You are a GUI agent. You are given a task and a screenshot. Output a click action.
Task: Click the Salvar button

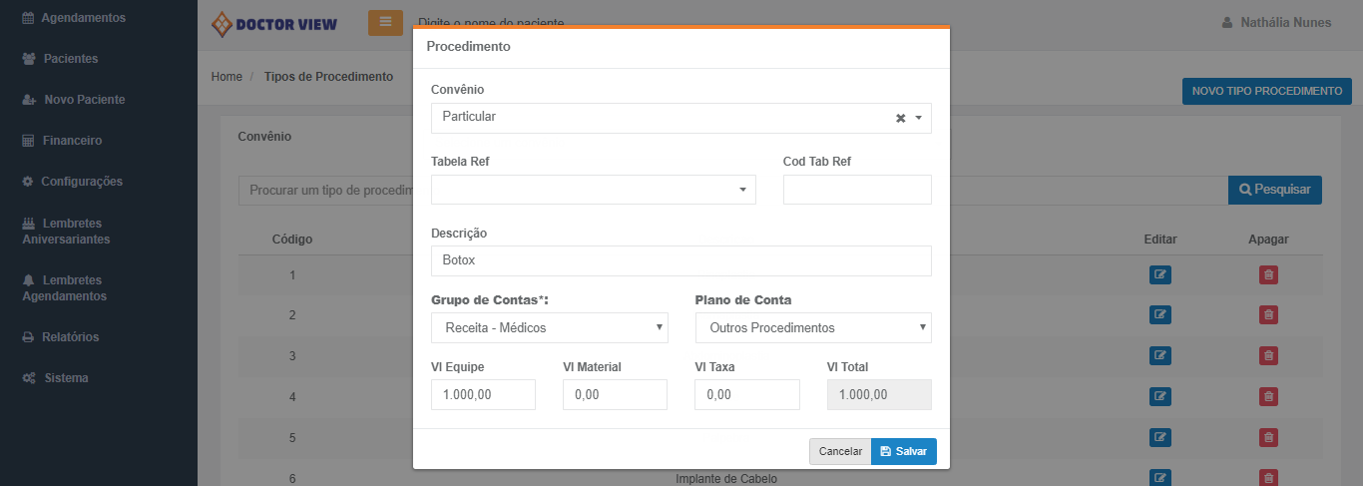click(903, 451)
